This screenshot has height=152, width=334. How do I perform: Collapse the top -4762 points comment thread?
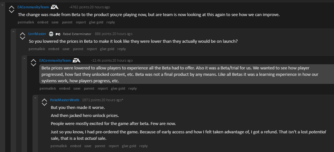click(x=3, y=5)
